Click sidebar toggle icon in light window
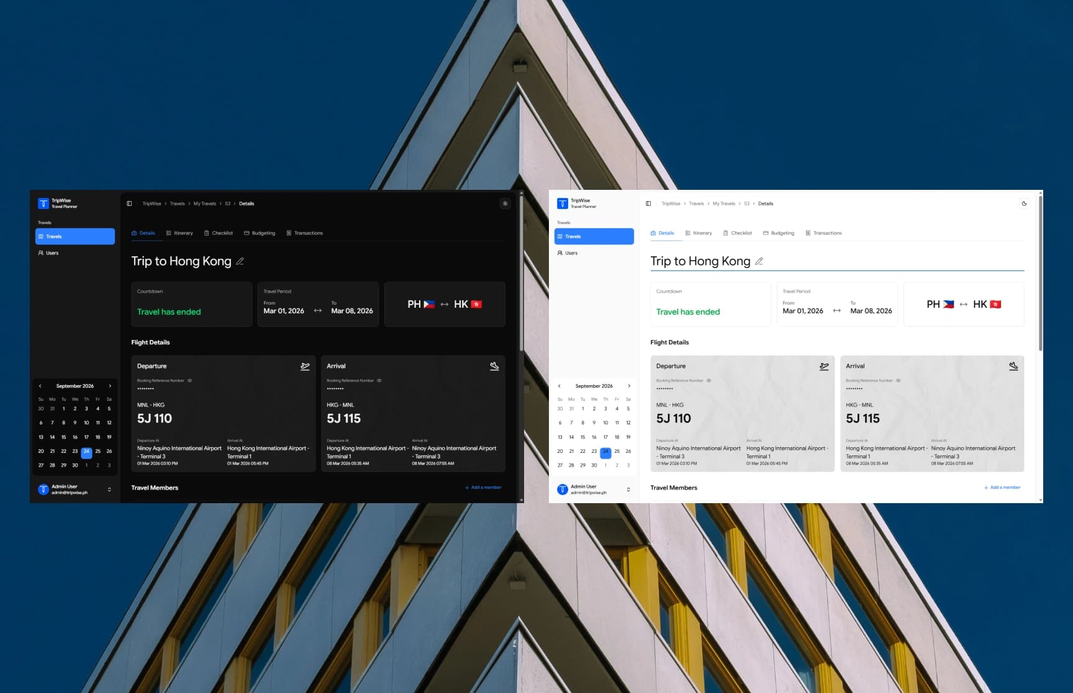 pyautogui.click(x=648, y=203)
